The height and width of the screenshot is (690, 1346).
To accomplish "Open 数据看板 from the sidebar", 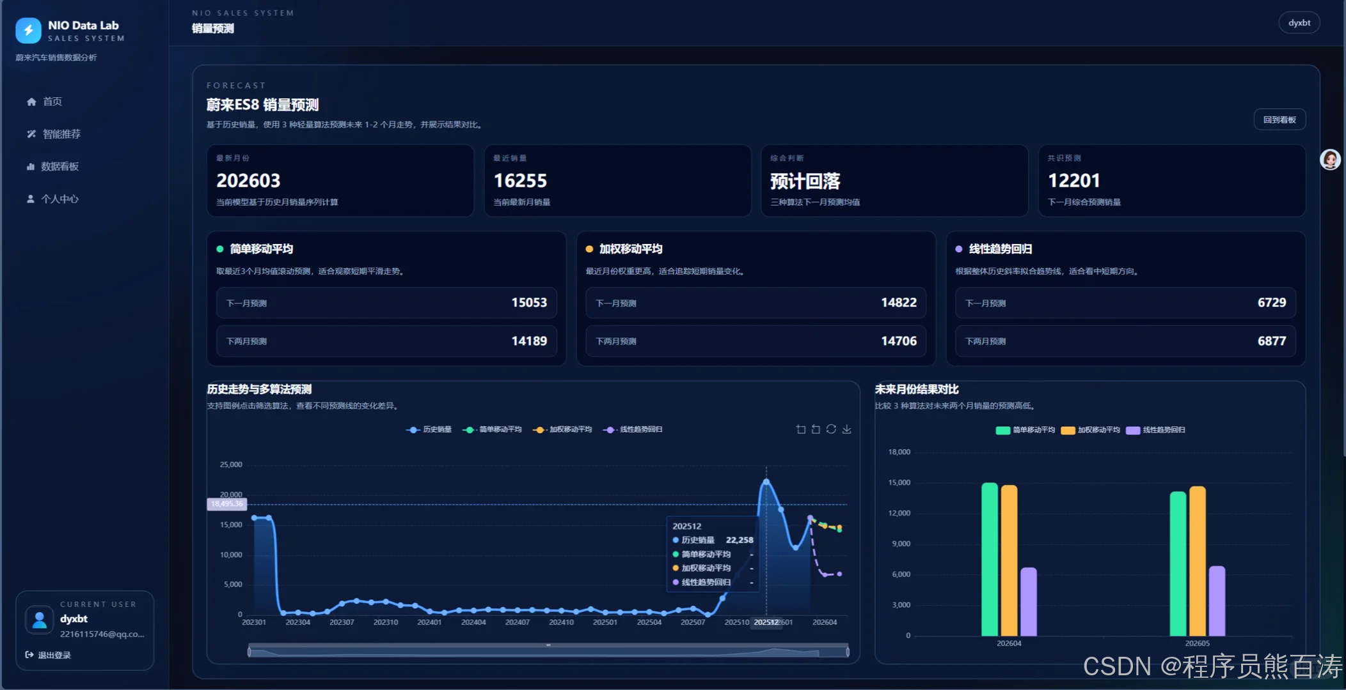I will pyautogui.click(x=52, y=167).
